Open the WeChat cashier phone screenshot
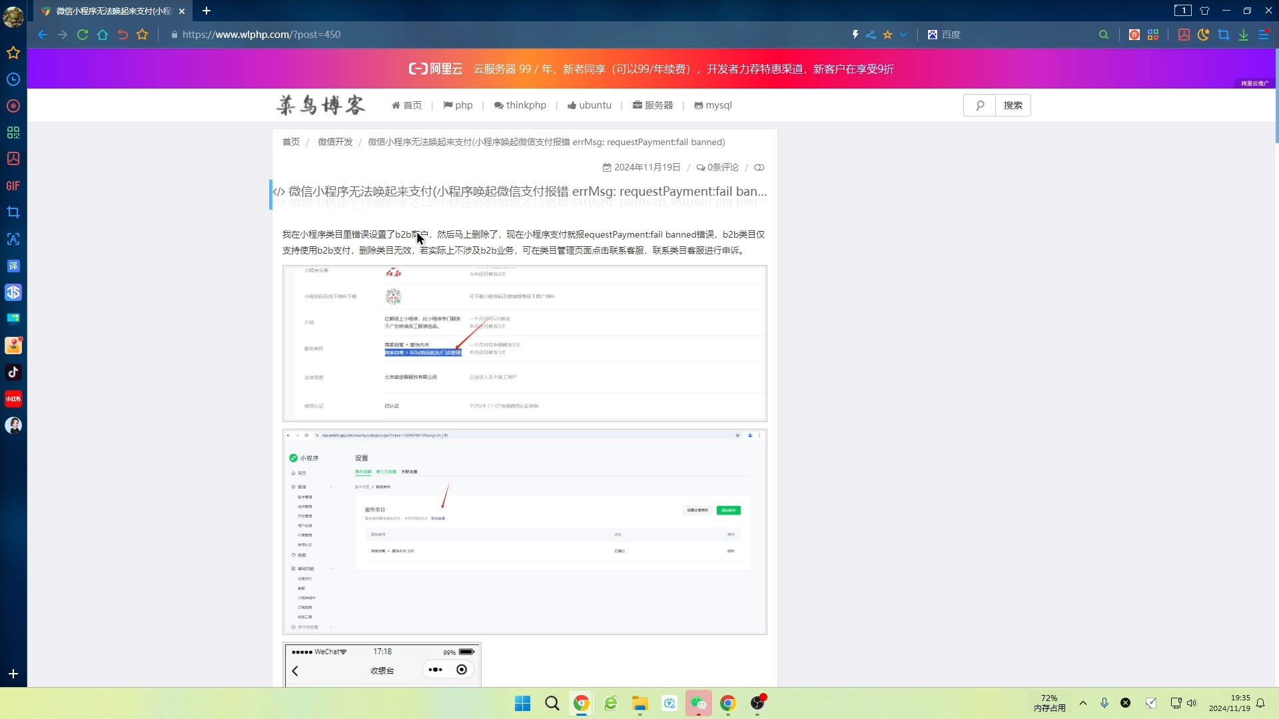This screenshot has height=719, width=1279. coord(382,664)
